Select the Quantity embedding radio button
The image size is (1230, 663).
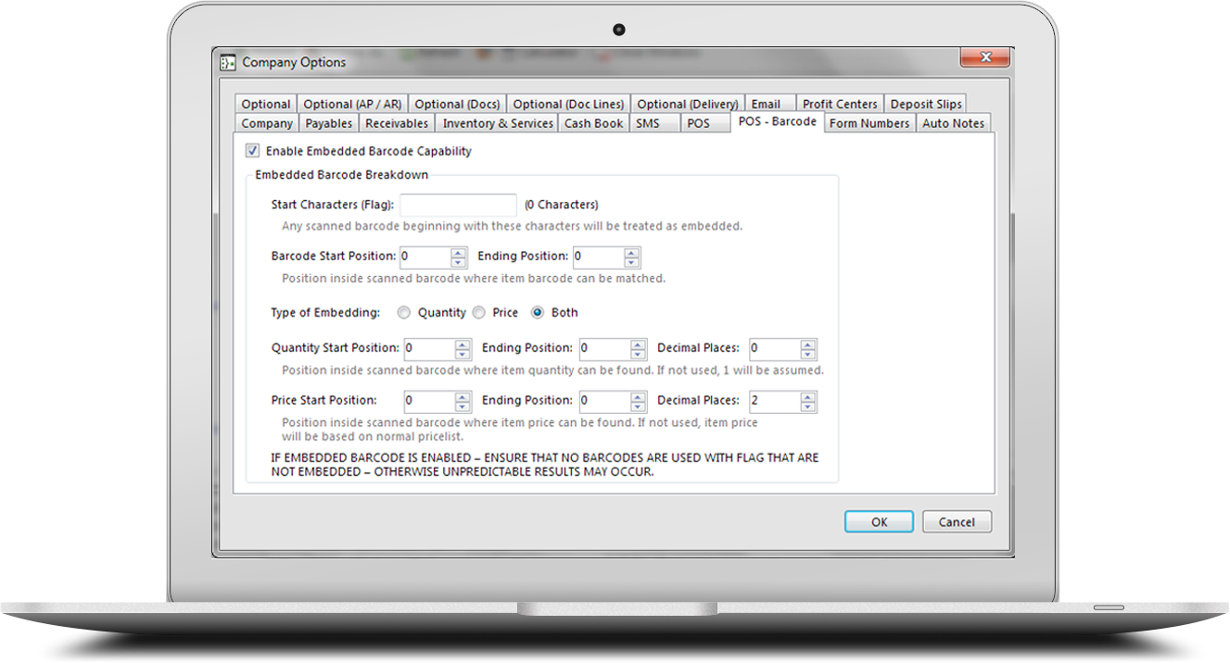tap(404, 313)
